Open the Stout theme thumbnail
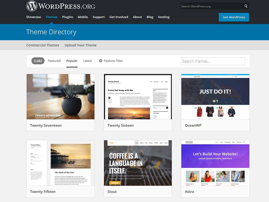The width and height of the screenshot is (269, 202). coord(138,163)
